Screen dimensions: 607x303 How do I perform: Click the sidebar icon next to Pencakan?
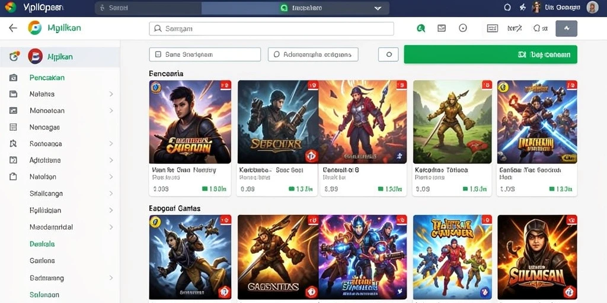pos(13,78)
